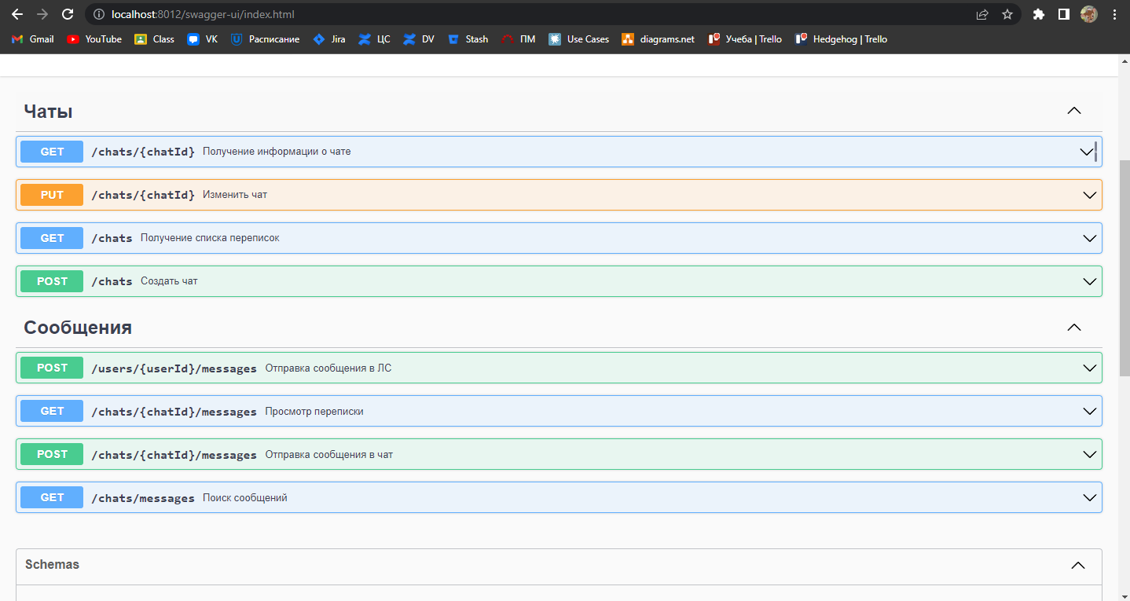Open the diagrams.net bookmark
This screenshot has width=1130, height=601.
pyautogui.click(x=659, y=39)
